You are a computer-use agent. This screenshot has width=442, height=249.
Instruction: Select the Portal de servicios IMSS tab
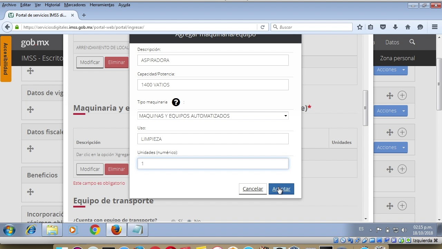pos(42,15)
